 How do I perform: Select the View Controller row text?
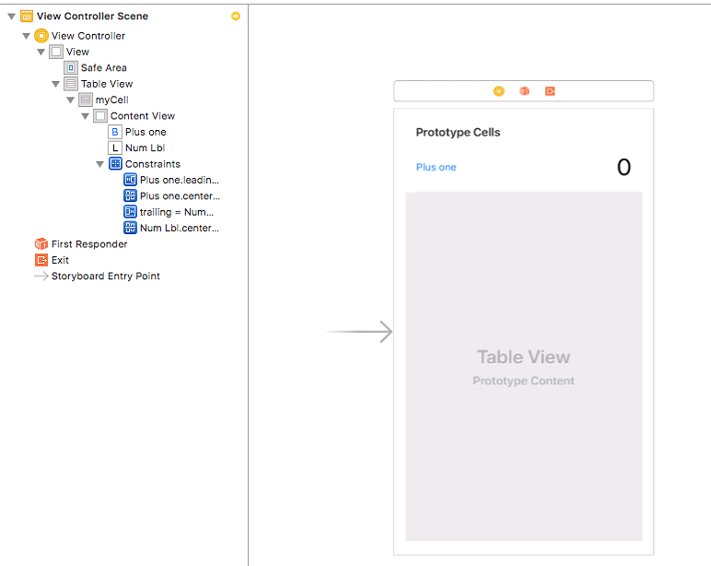point(88,36)
